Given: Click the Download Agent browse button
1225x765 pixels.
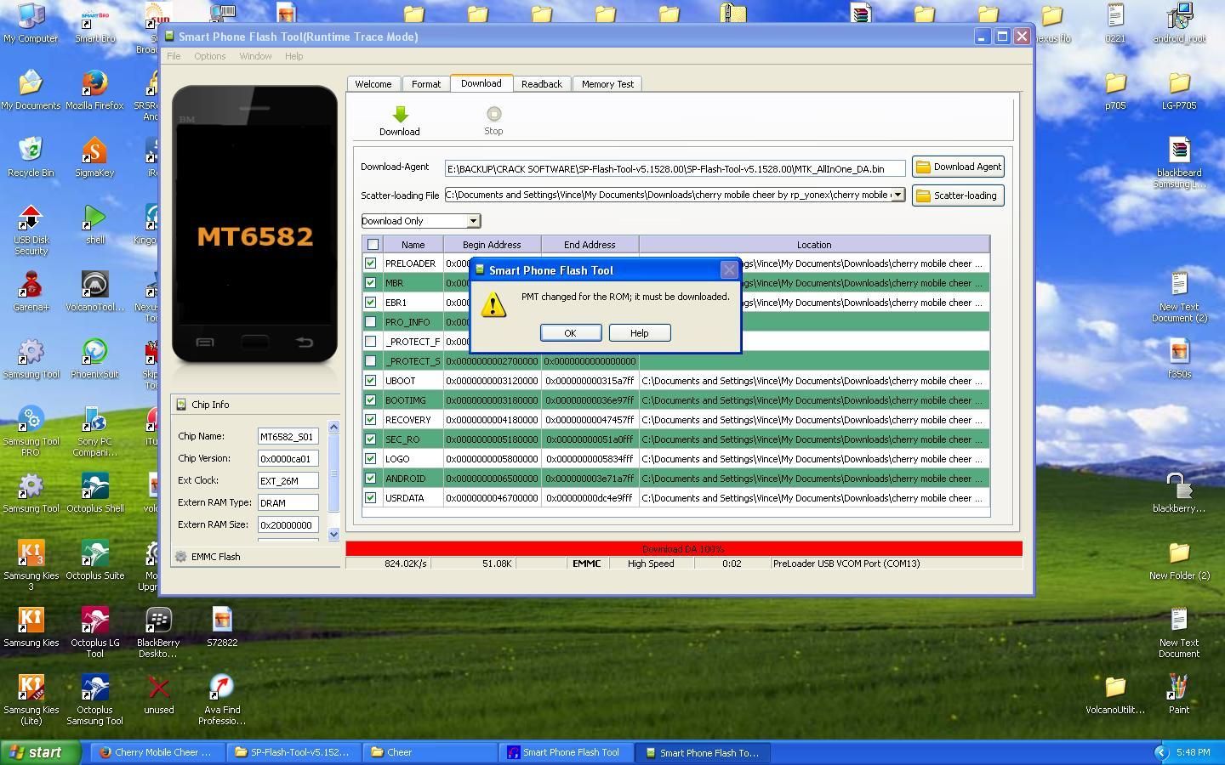Looking at the screenshot, I should (x=958, y=167).
